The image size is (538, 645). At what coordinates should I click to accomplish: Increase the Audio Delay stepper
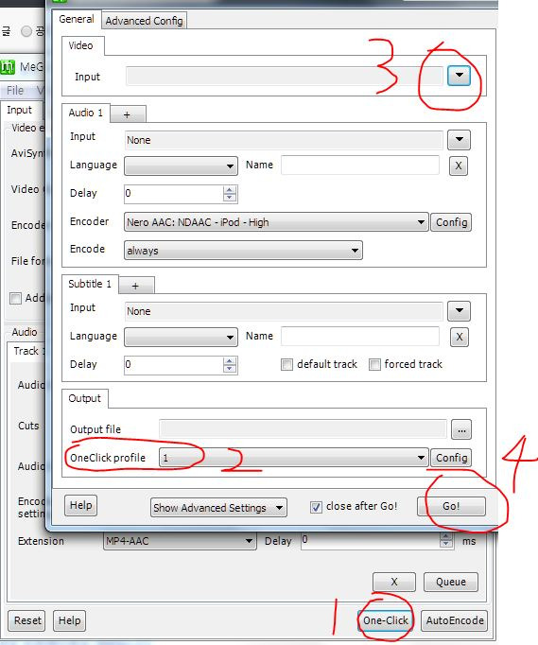pos(230,190)
